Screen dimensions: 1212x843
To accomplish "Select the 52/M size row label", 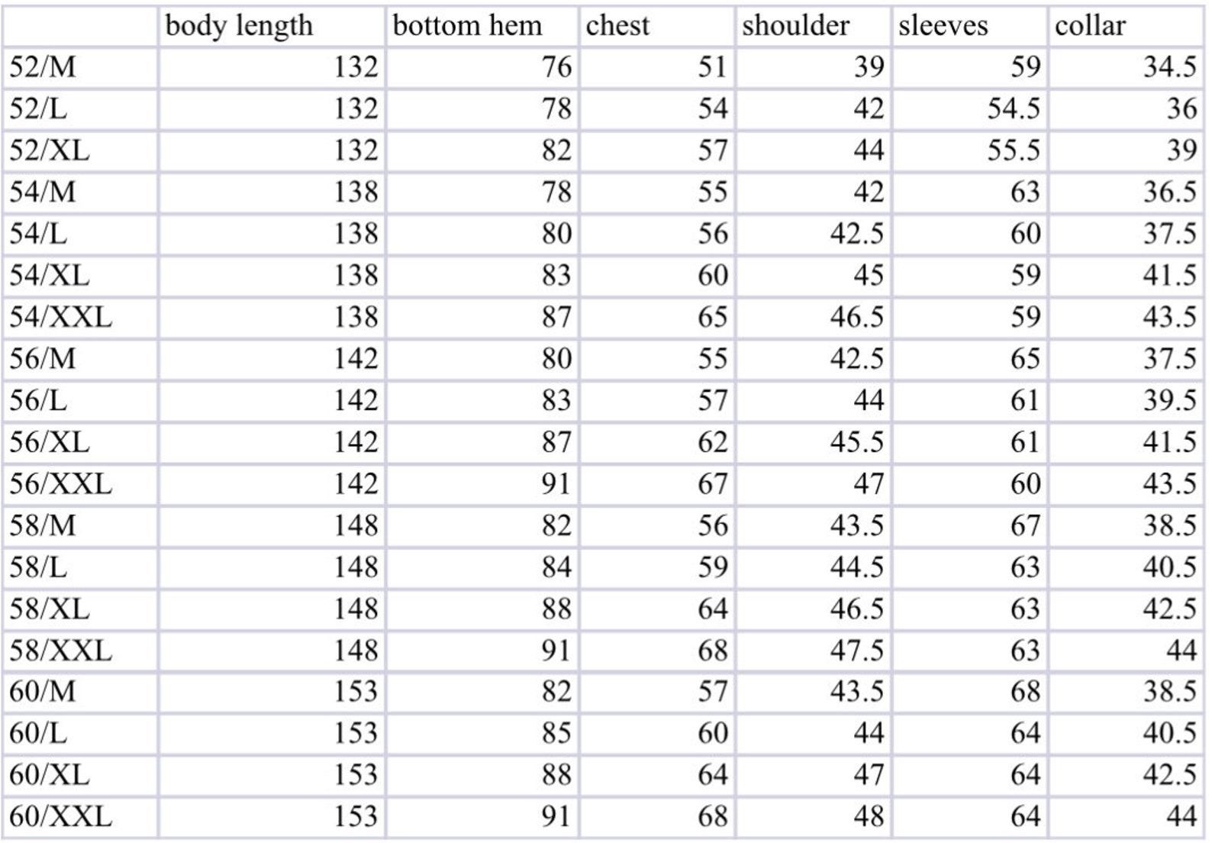I will click(x=43, y=67).
